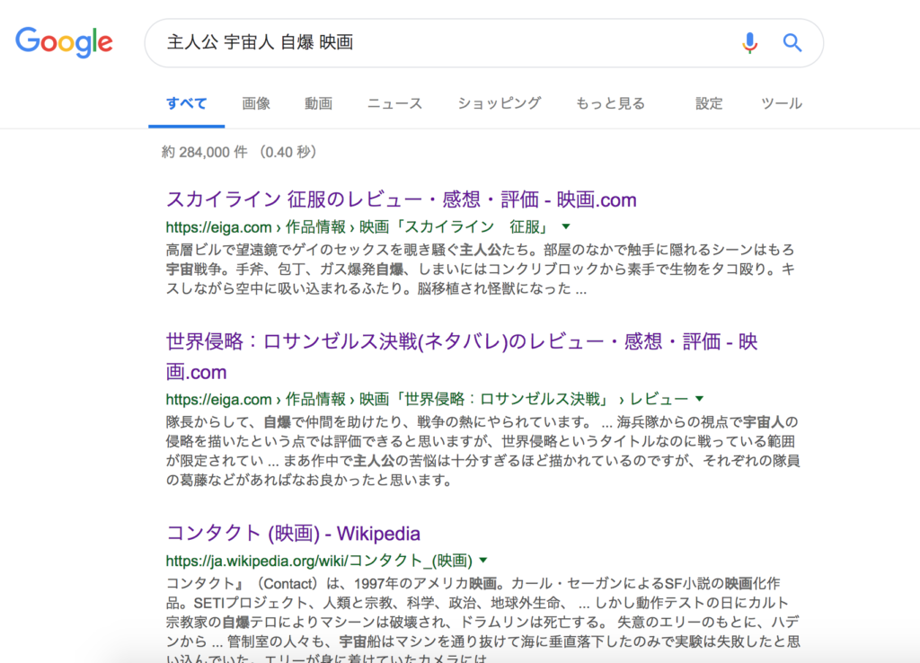Expand dropdown arrow beside the ja.wikipedia.org URL
Viewport: 920px width, 663px height.
click(483, 561)
